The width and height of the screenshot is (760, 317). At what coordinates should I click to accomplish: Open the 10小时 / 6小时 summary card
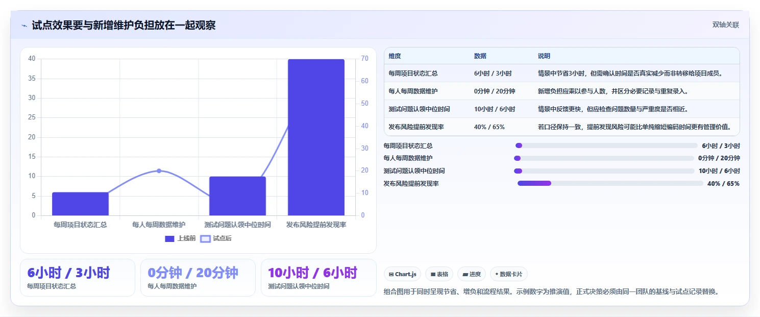click(x=318, y=278)
